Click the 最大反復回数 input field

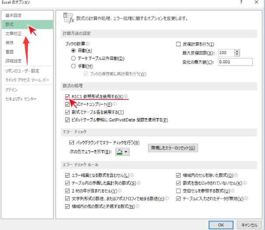point(226,53)
